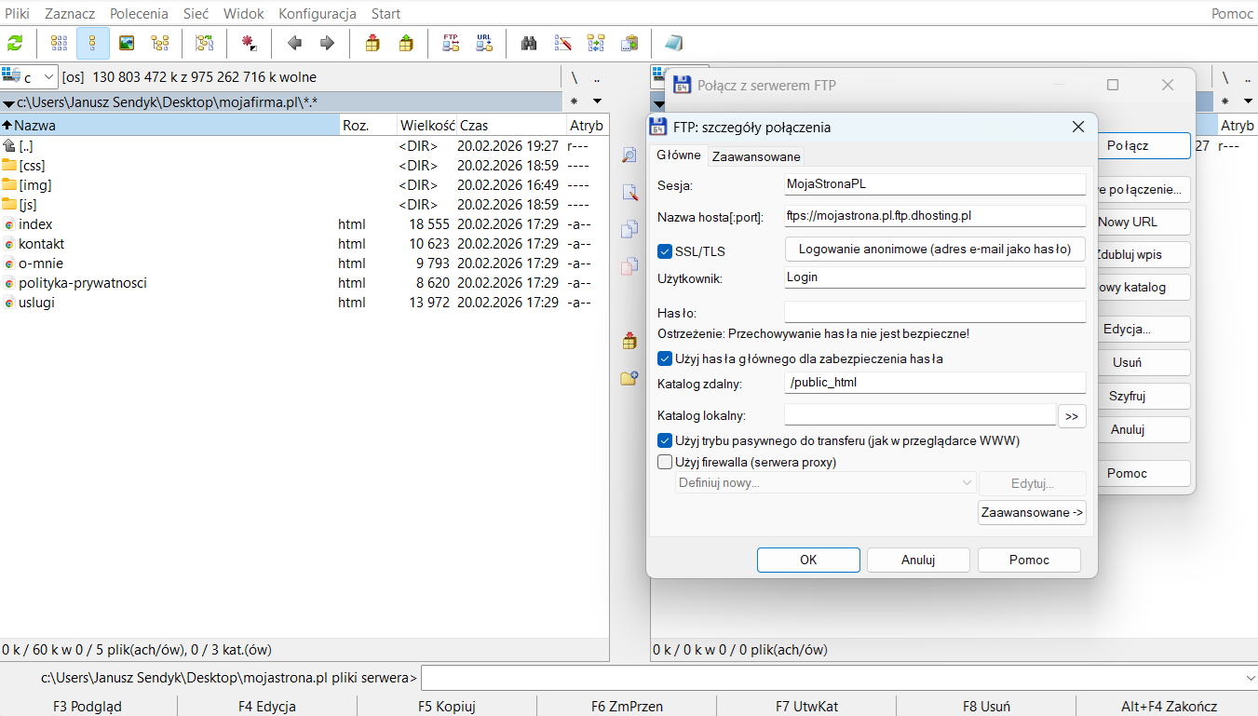Click the unpack files toolbar icon

click(x=406, y=43)
